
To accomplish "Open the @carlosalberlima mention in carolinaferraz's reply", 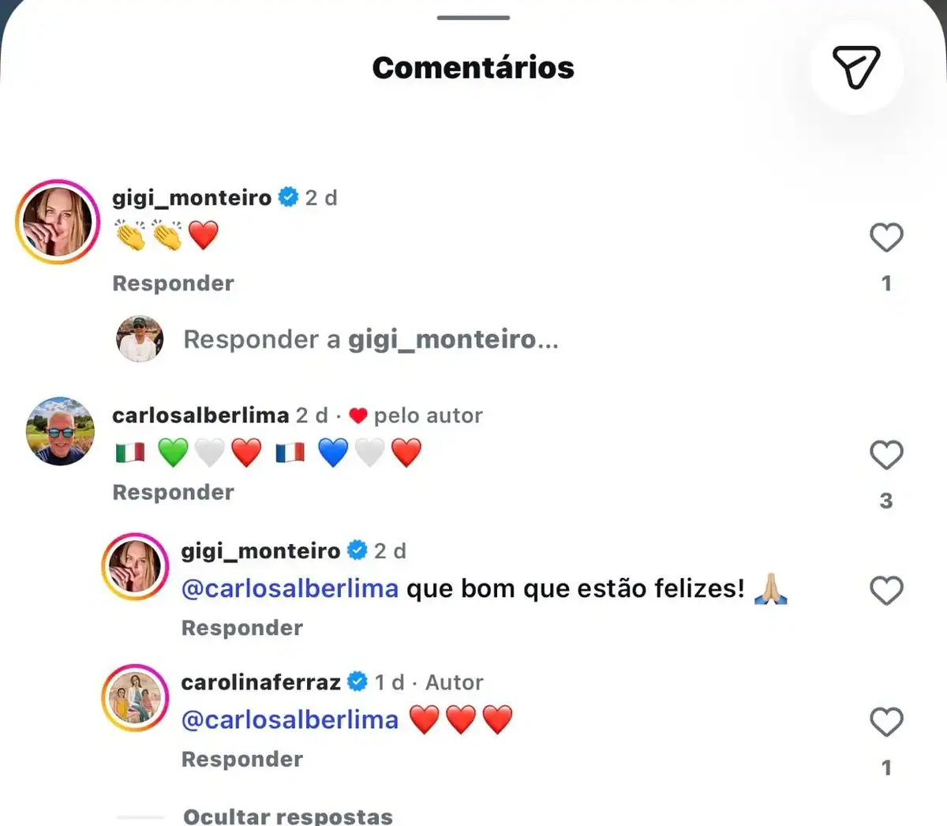I will (x=290, y=720).
